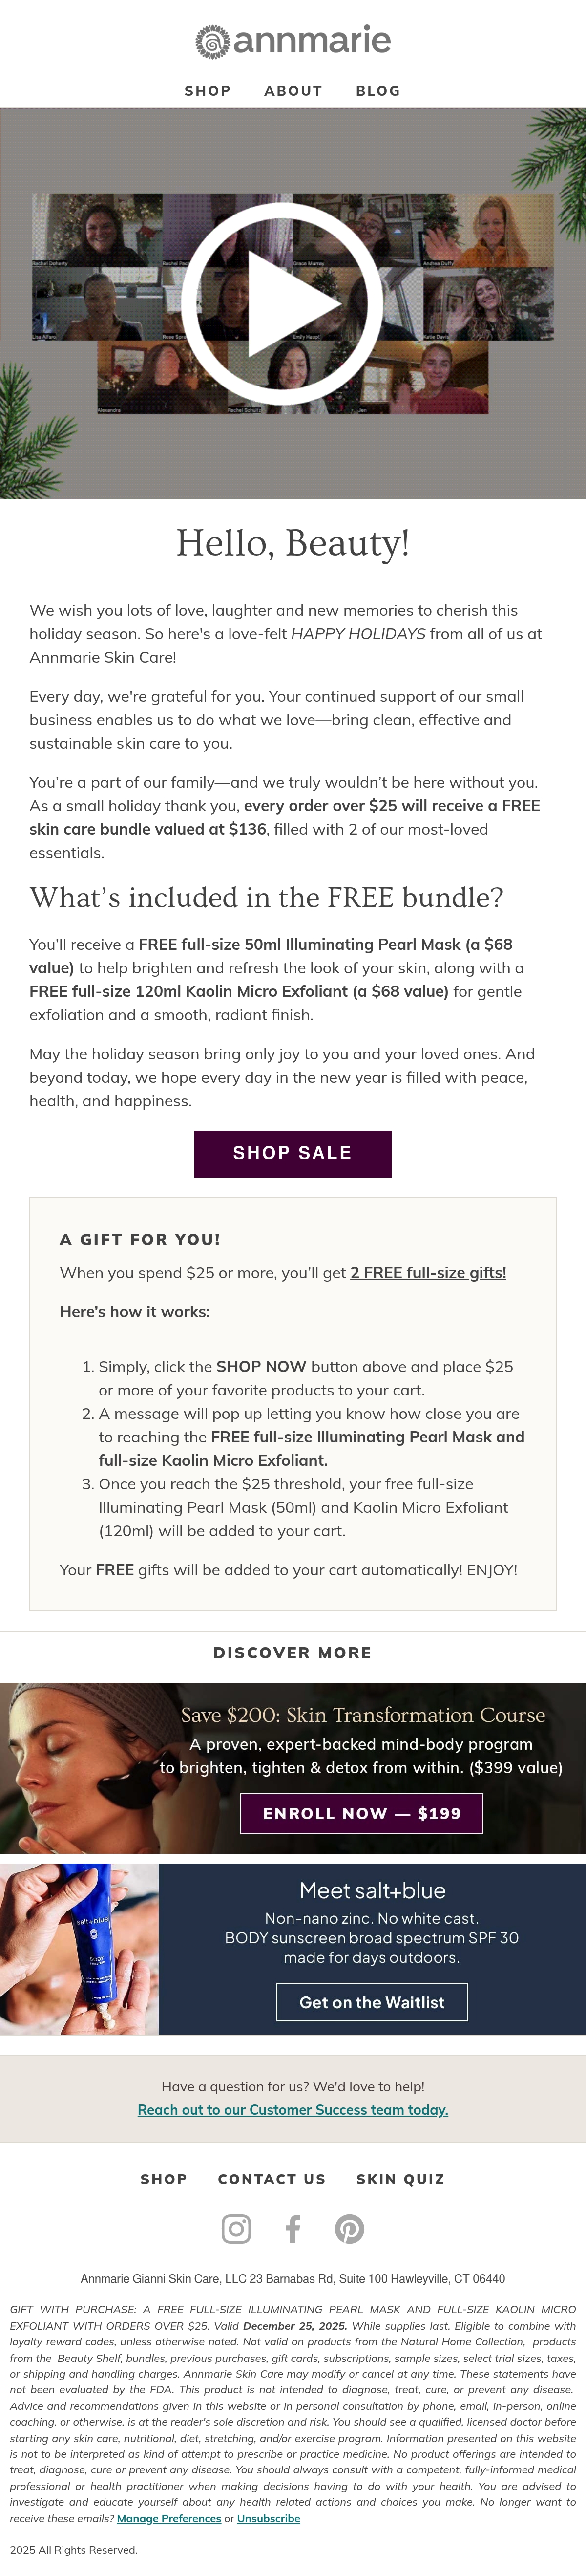The height and width of the screenshot is (2576, 586).
Task: Click ENROLL NOW — $199 button
Action: click(x=362, y=1813)
